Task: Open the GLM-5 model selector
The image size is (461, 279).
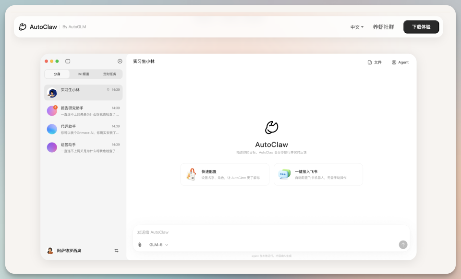Action: pos(158,245)
